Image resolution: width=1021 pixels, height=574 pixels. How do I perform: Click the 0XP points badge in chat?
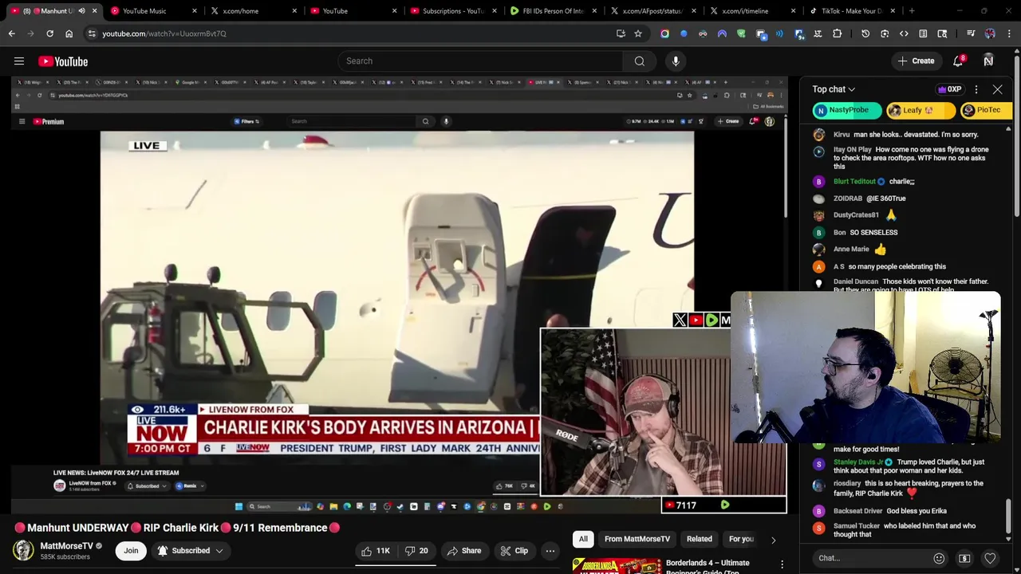[x=949, y=89]
